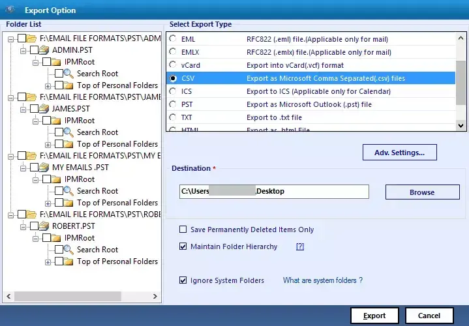Check the ROBERT.PST checkbox
469x326 pixels.
click(x=34, y=226)
